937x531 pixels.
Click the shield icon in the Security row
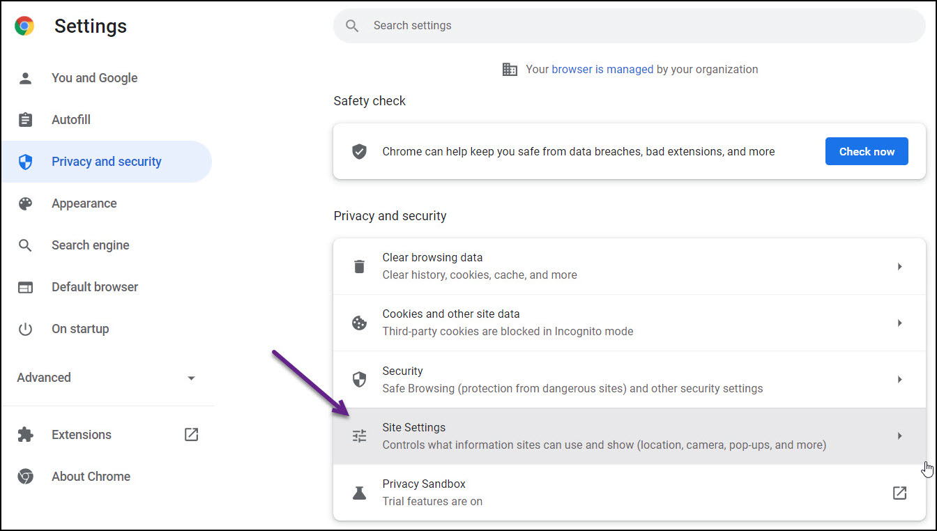[x=359, y=380]
